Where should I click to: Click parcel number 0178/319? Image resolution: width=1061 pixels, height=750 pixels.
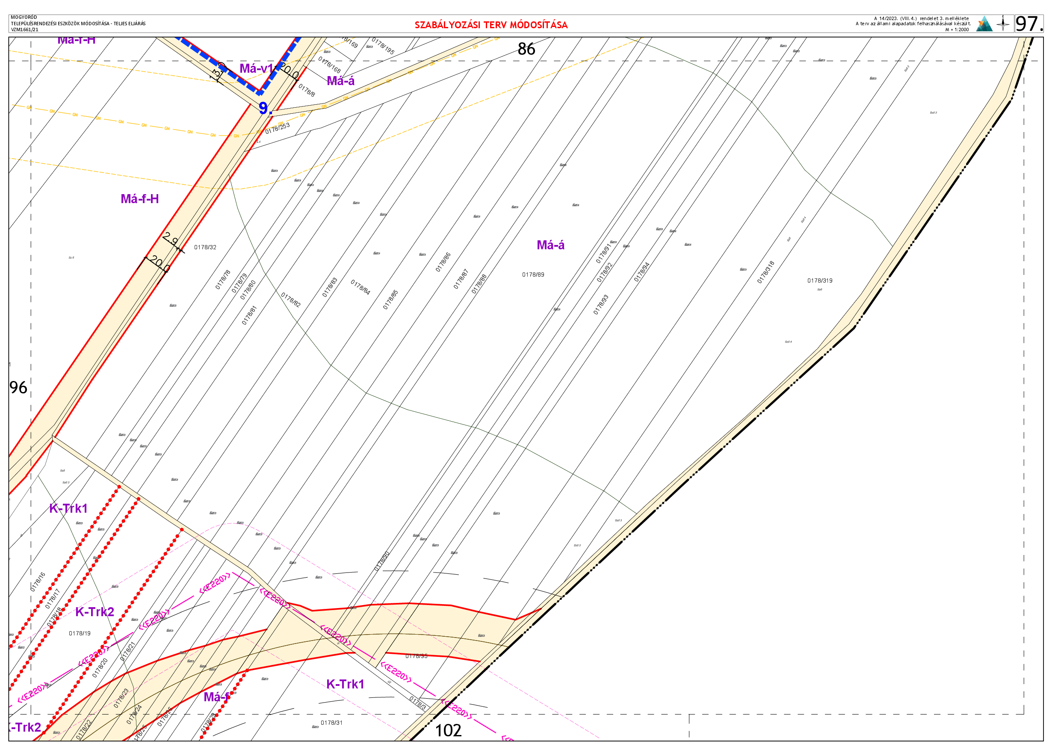820,281
